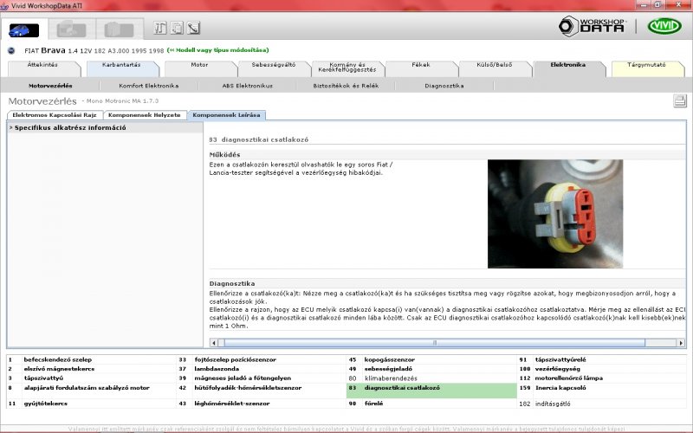Select Motorvezérlés submenu item

click(x=50, y=86)
